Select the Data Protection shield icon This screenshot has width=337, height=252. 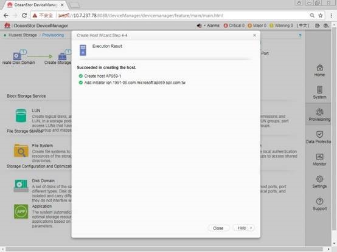[319, 134]
